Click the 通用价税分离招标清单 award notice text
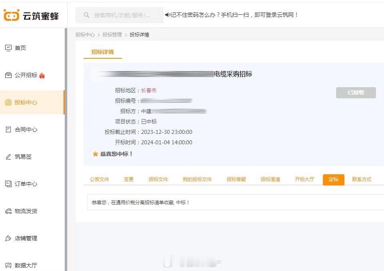 140,202
